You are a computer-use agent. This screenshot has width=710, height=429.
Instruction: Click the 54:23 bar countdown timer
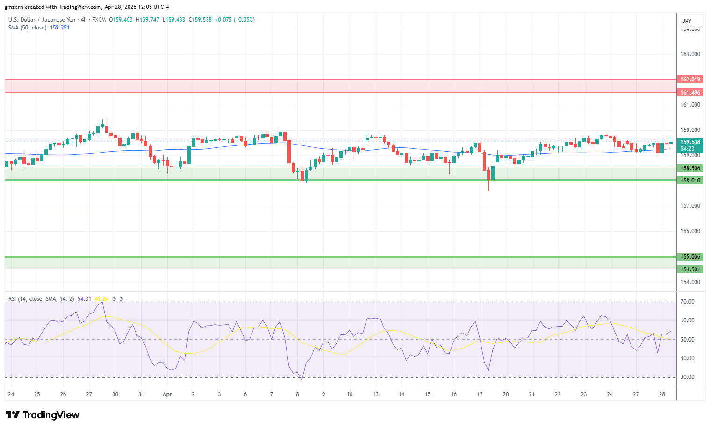[688, 149]
